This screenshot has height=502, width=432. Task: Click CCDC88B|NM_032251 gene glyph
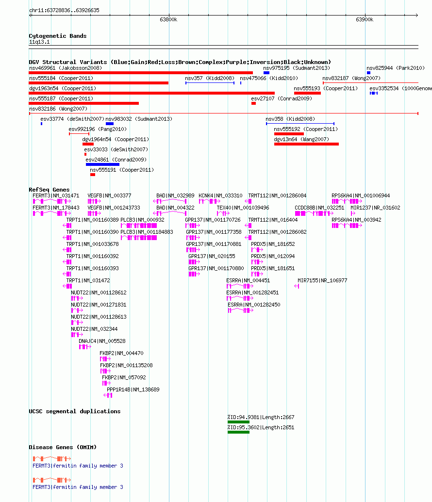tap(314, 213)
